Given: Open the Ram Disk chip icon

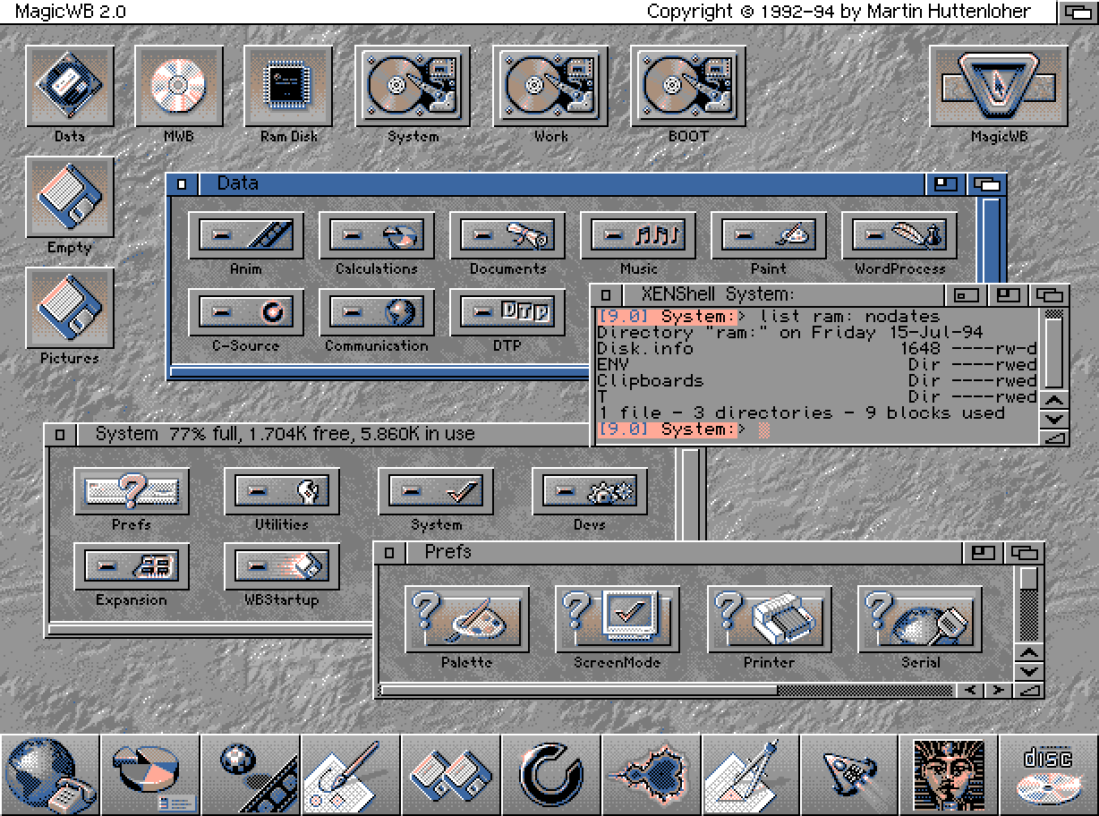Looking at the screenshot, I should coord(288,86).
